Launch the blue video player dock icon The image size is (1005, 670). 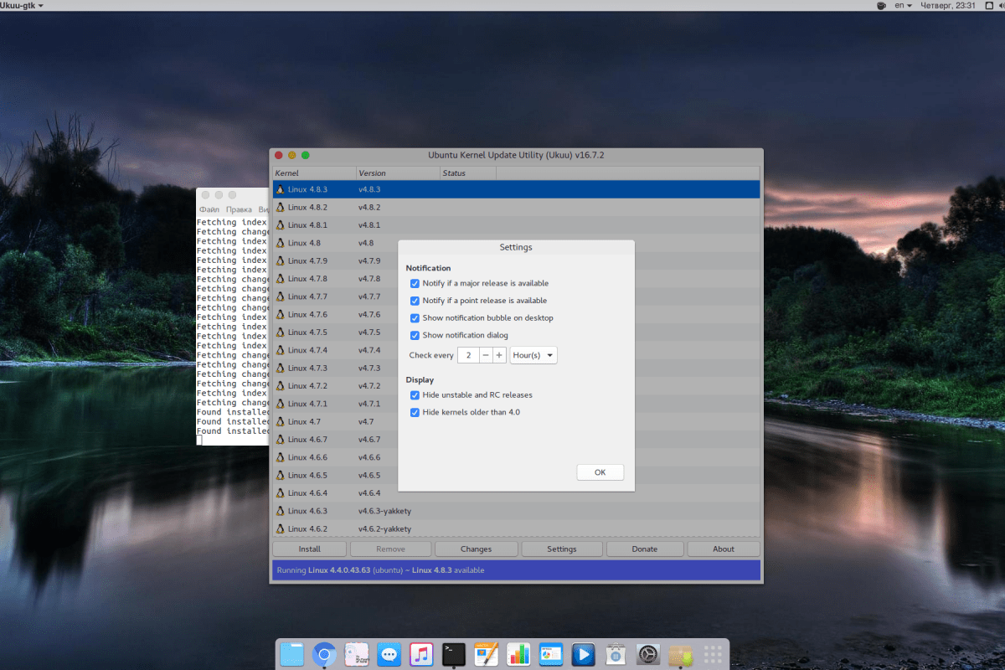pos(583,654)
